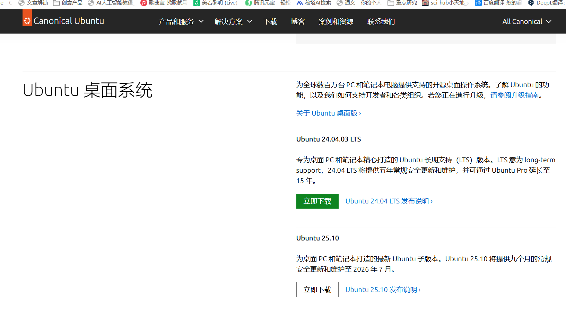Click the Ubuntu 25.10 heading

pyautogui.click(x=317, y=238)
